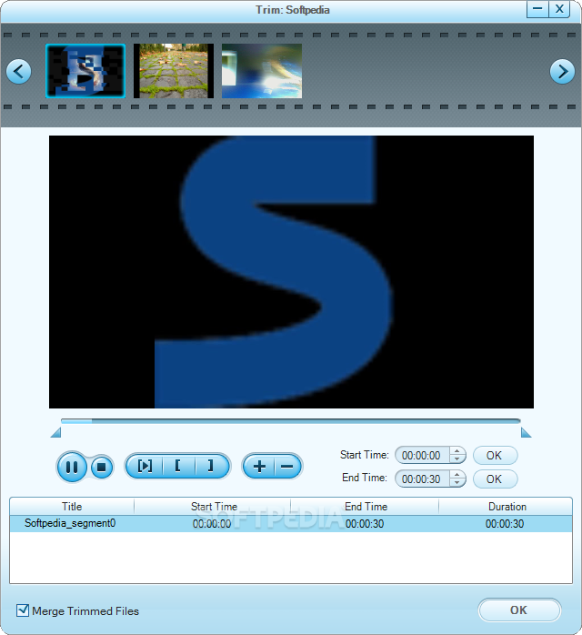Click the End Time input field

tap(422, 479)
